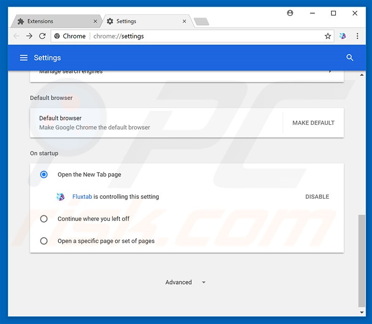Click the Fluxtab extension icon in toolbar
The image size is (372, 324).
click(x=343, y=36)
